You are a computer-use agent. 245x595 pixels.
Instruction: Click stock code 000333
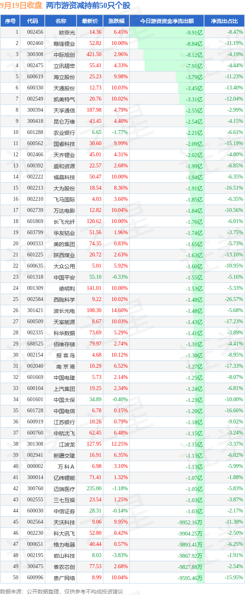coord(35,244)
